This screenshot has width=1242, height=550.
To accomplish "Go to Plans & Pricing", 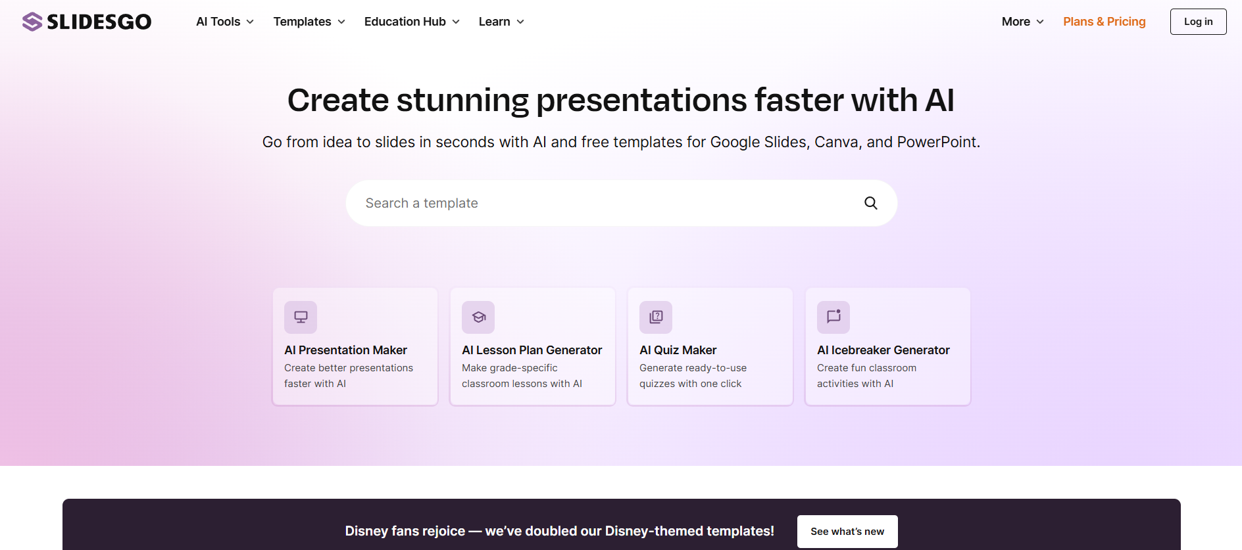I will 1105,22.
